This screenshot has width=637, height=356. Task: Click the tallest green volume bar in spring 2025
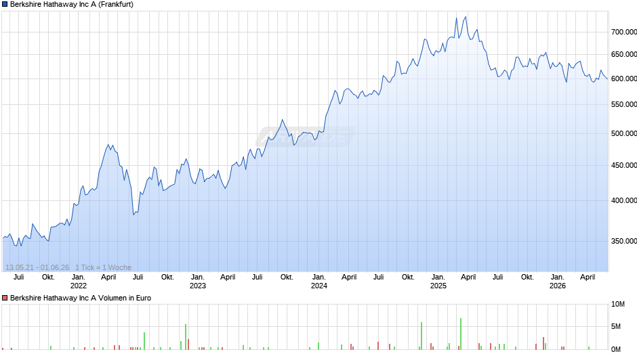[461, 334]
